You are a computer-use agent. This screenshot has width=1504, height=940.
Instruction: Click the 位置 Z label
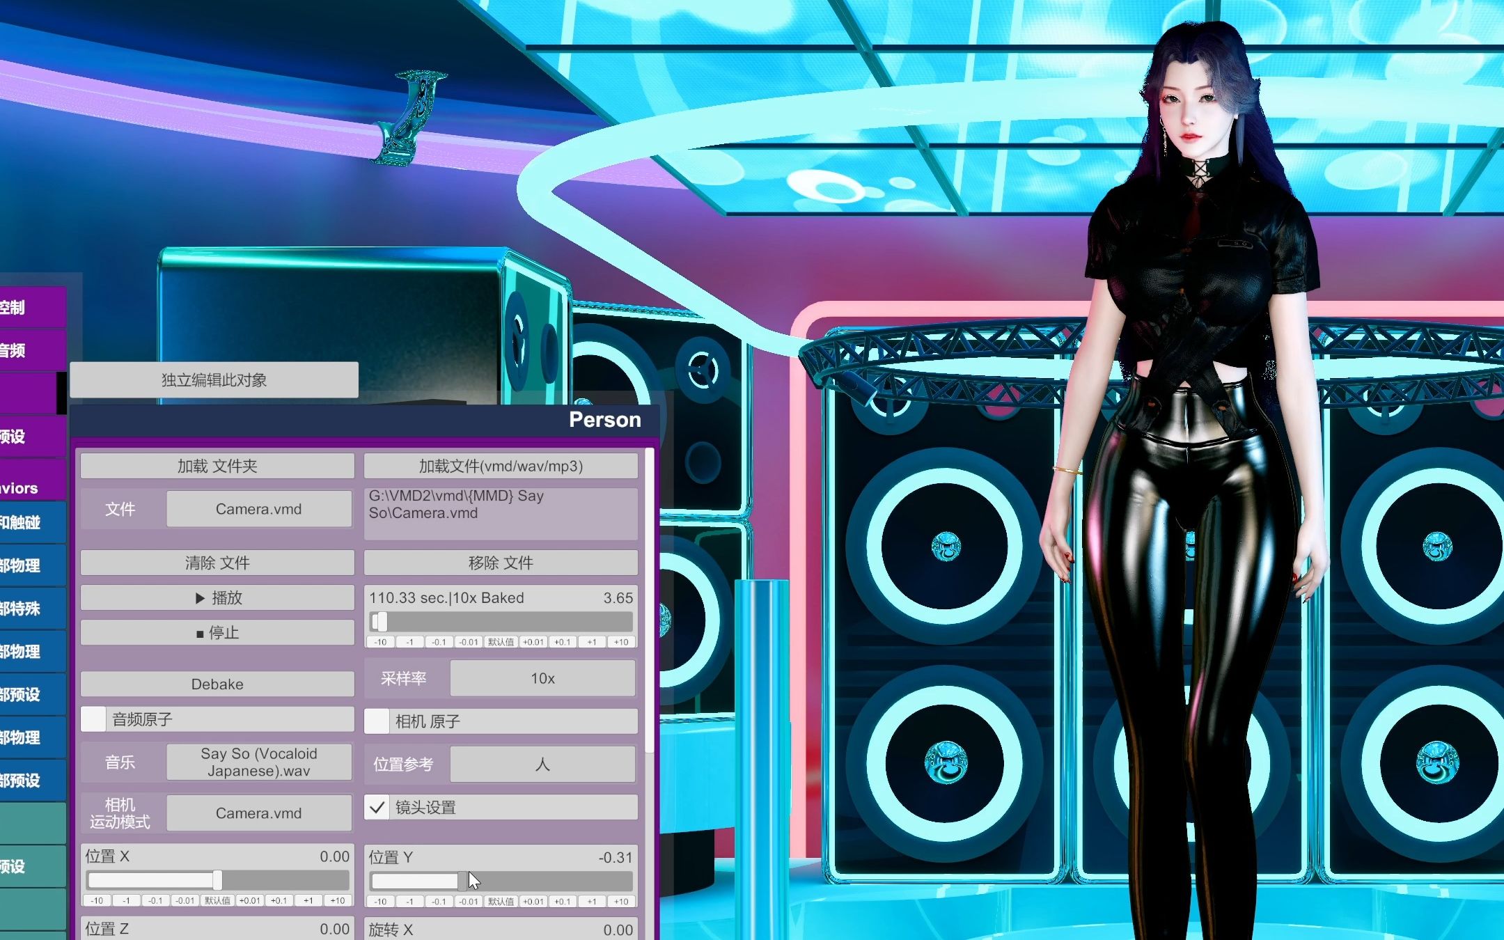point(107,929)
